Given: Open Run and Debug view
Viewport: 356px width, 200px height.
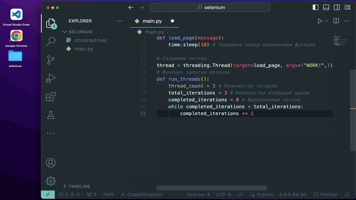Looking at the screenshot, I should tap(51, 78).
